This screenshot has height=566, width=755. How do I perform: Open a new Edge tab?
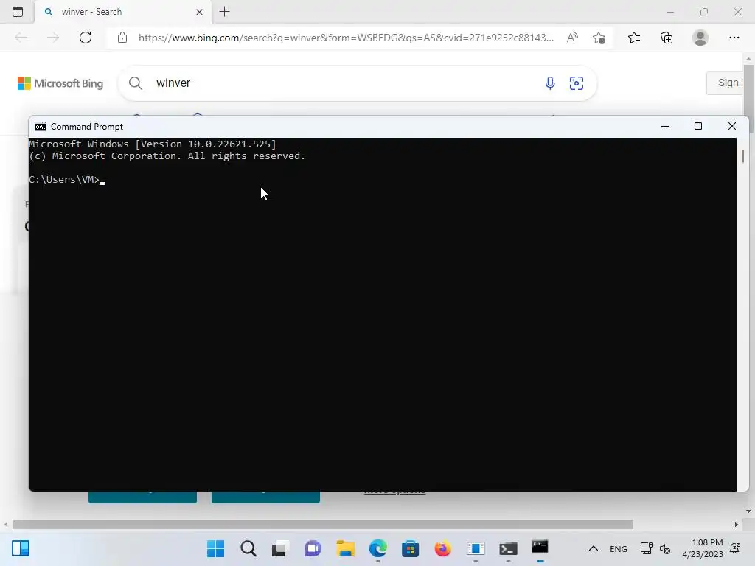224,12
